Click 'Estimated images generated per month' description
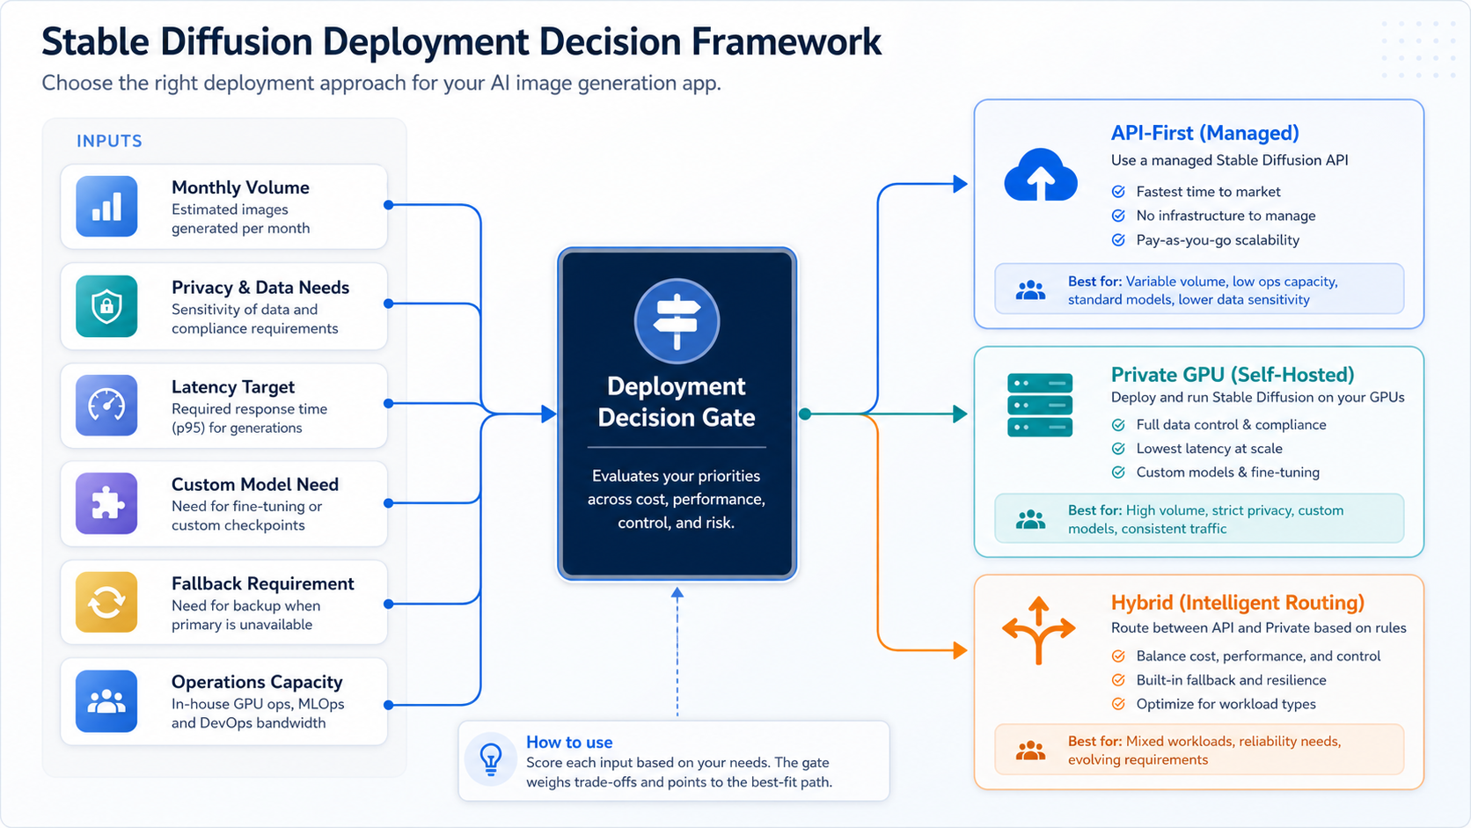 tap(240, 219)
